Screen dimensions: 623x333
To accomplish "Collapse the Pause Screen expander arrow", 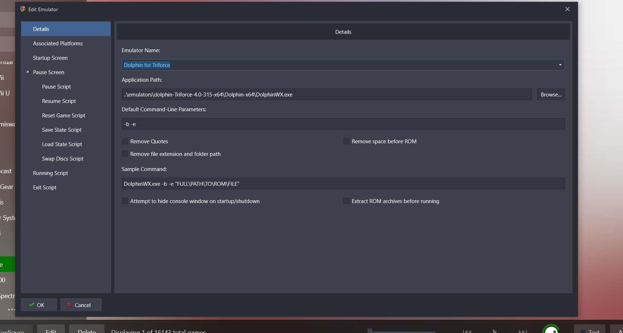I will (x=27, y=72).
